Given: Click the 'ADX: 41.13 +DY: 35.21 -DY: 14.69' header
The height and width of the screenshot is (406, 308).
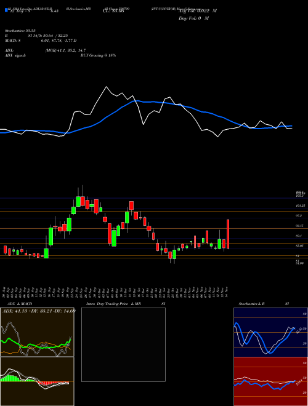Looking at the screenshot, I should coord(38,311).
